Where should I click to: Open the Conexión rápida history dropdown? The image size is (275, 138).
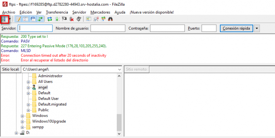click(257, 28)
